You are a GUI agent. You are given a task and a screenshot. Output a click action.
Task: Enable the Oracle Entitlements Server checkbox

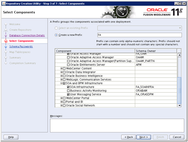tap(68, 65)
